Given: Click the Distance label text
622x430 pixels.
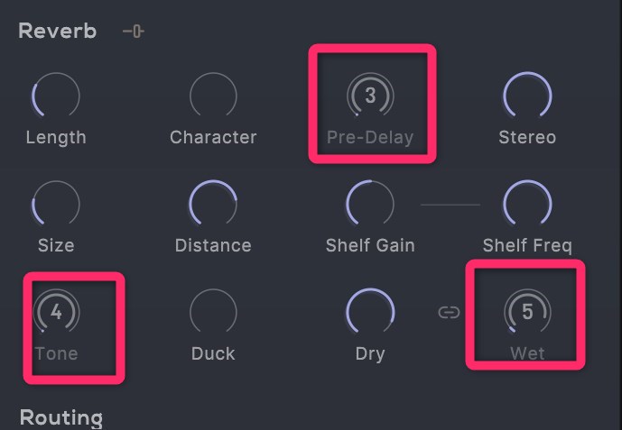Looking at the screenshot, I should coord(213,245).
